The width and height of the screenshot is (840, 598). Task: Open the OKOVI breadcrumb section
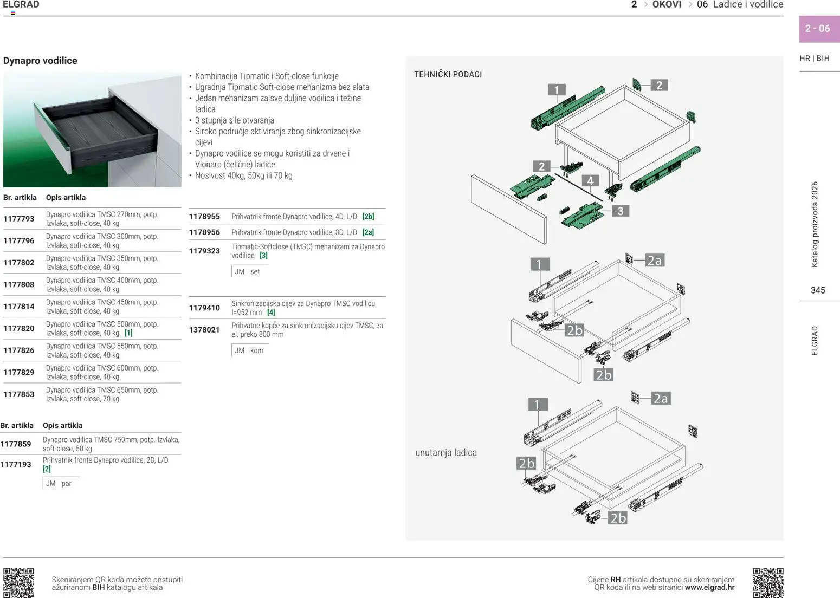[667, 5]
